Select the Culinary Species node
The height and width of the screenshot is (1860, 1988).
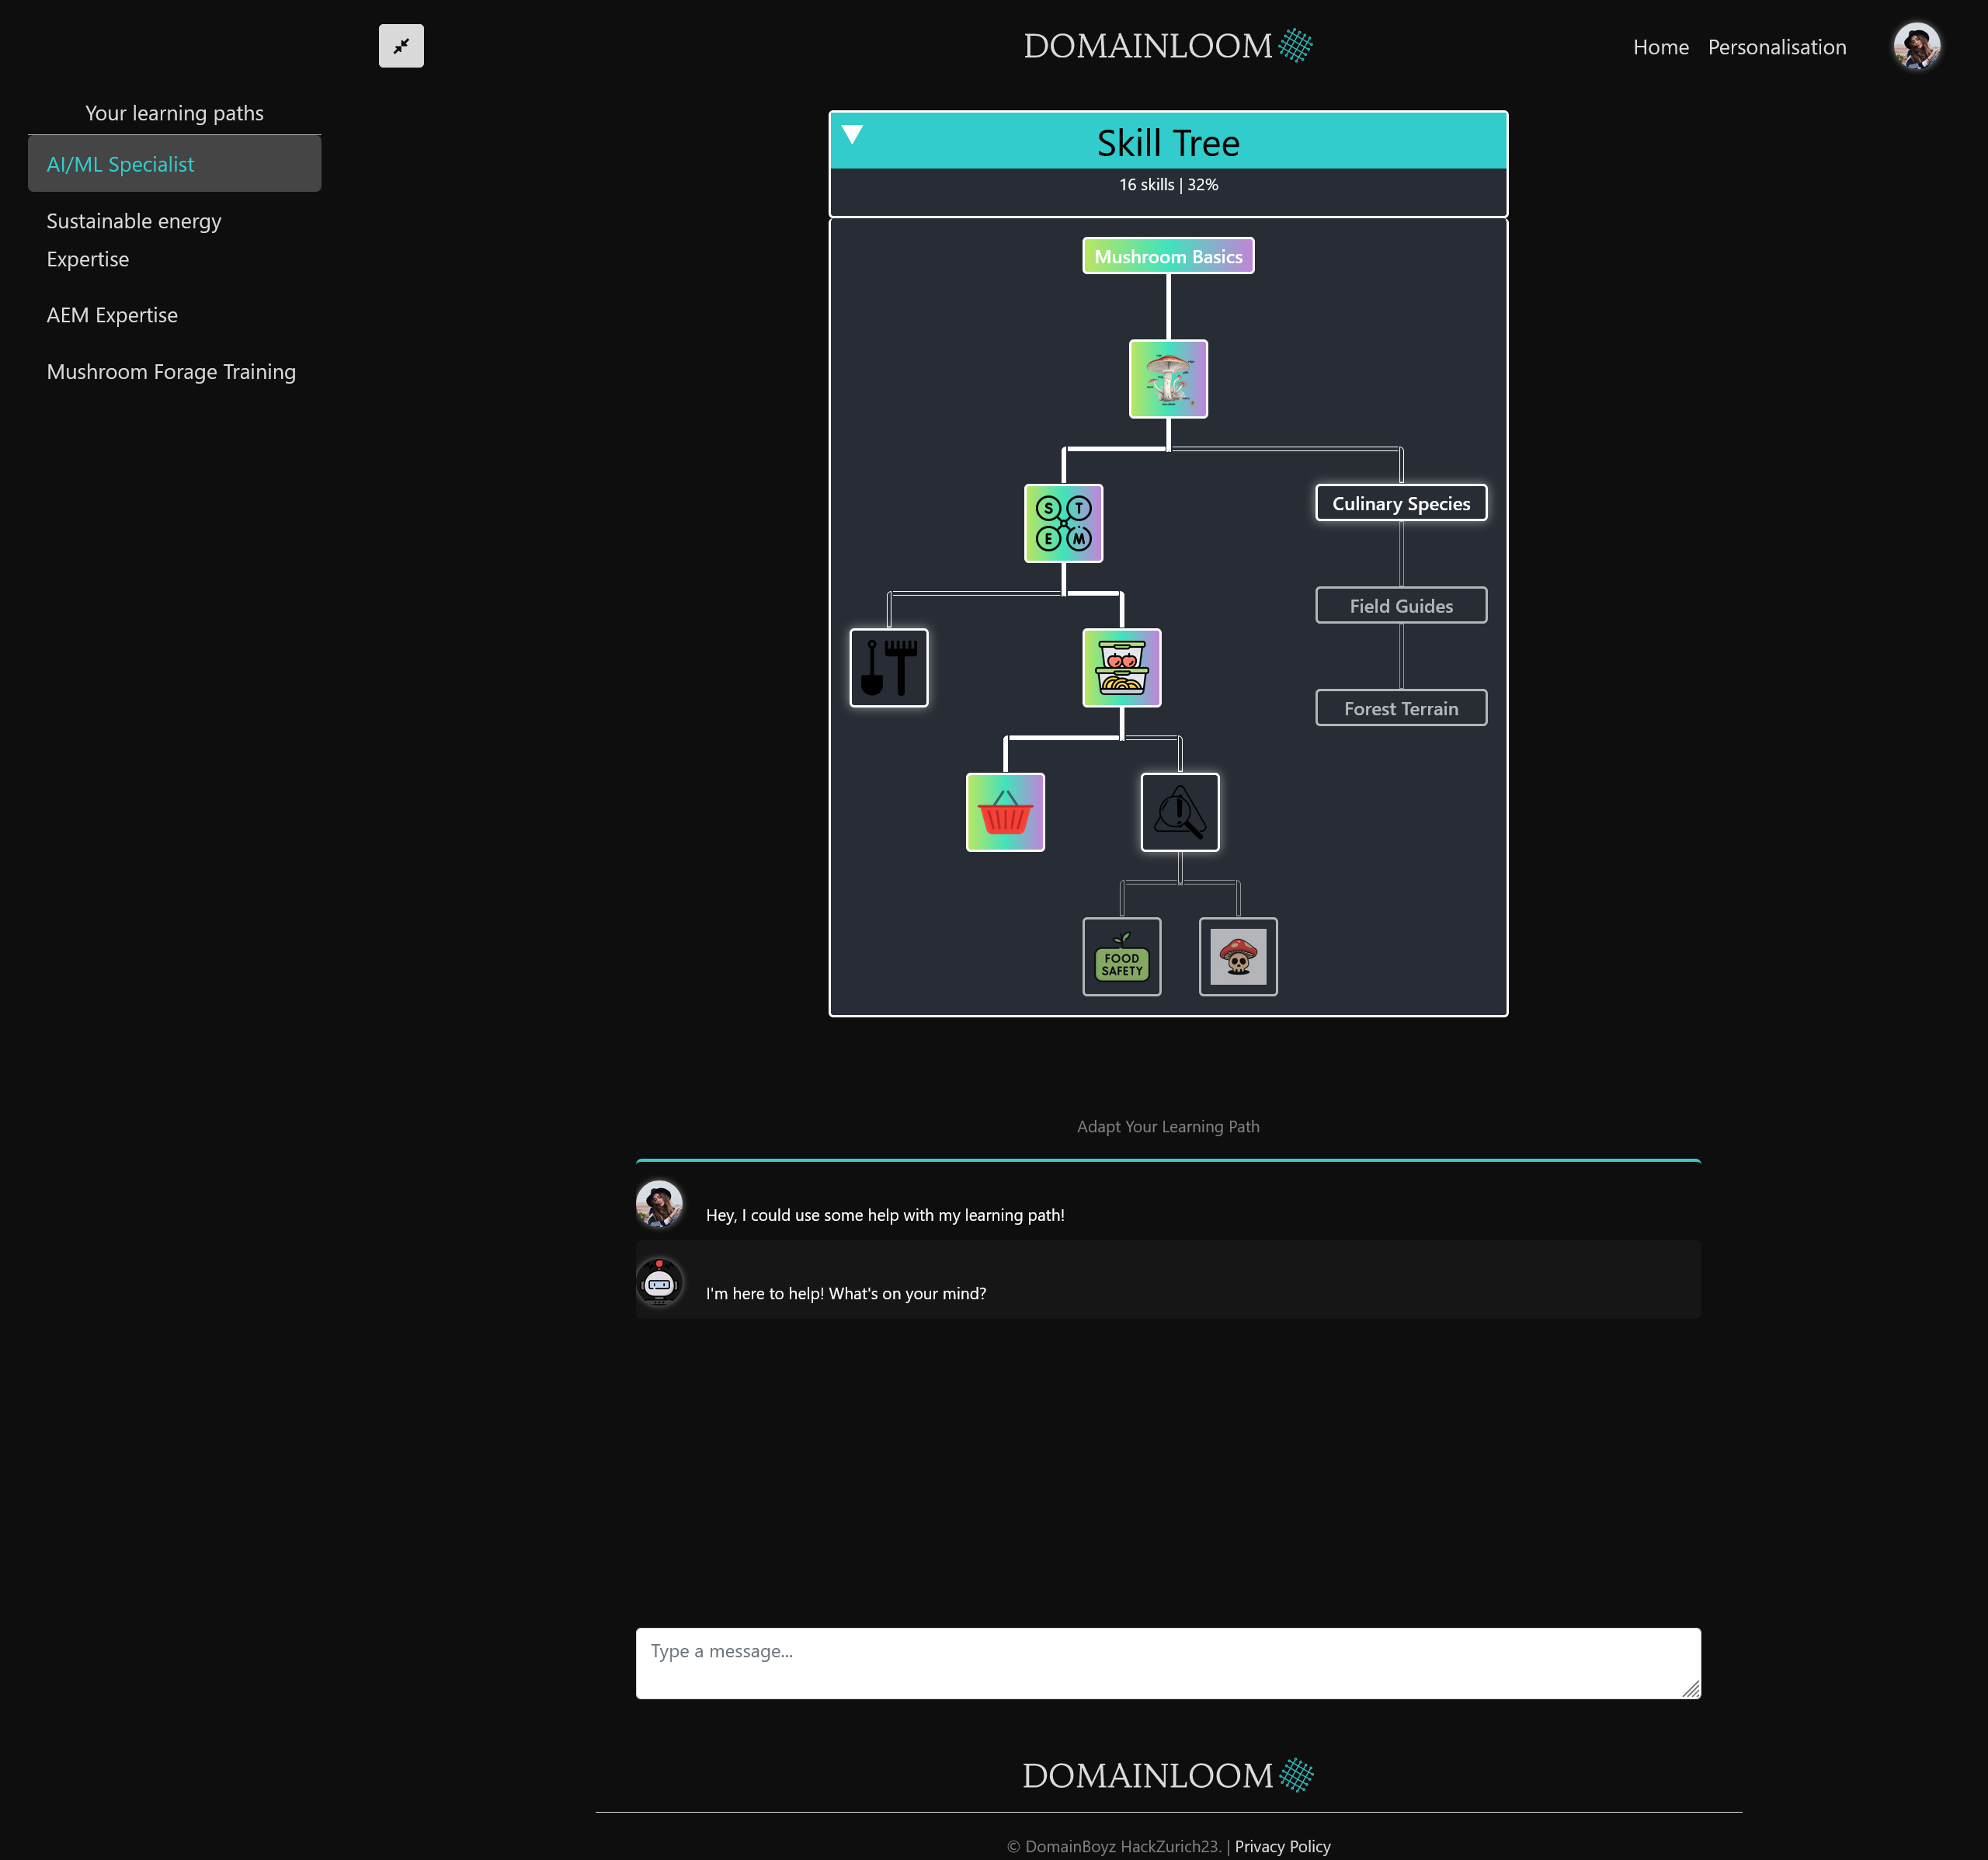[1400, 503]
